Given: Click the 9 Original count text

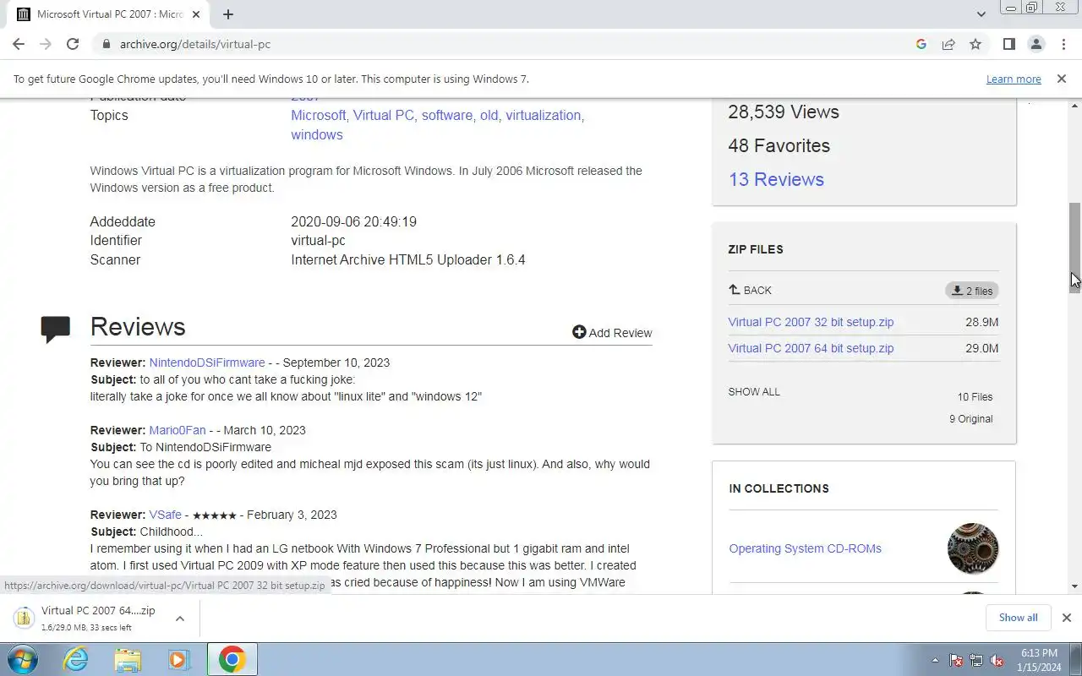Looking at the screenshot, I should [970, 419].
